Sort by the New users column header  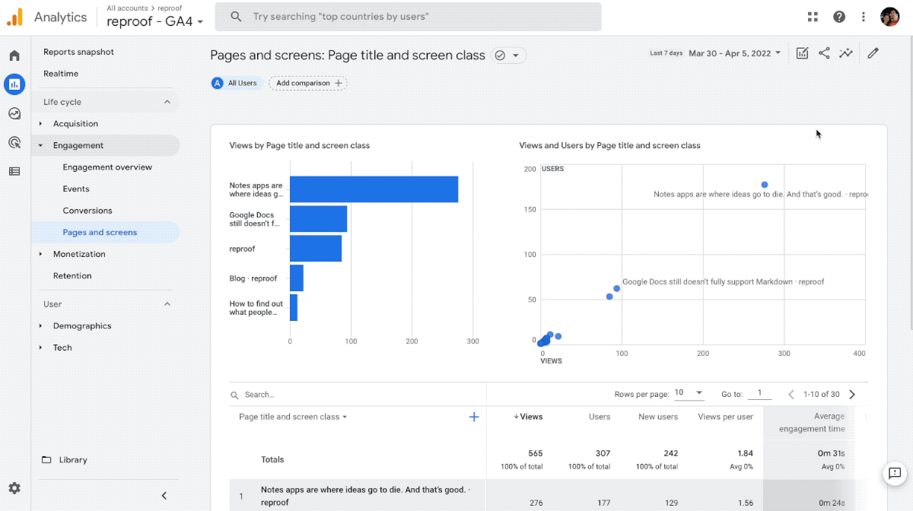[x=657, y=417]
